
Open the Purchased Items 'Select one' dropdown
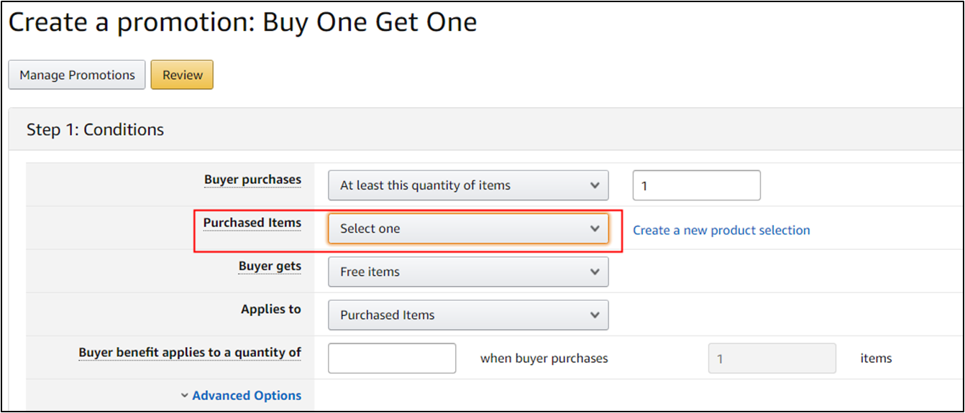468,228
